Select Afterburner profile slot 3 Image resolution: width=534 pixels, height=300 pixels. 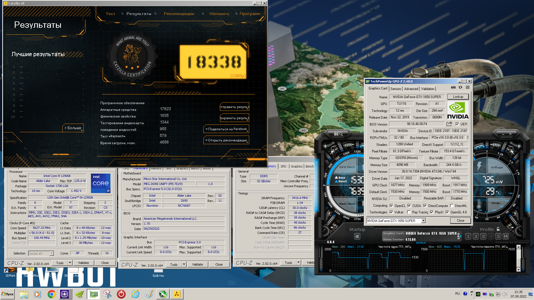pos(483,236)
